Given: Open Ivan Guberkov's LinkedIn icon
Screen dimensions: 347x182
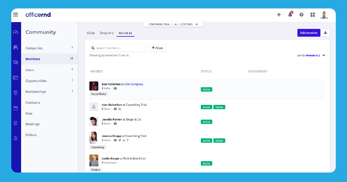Looking at the screenshot, I should [120, 109].
